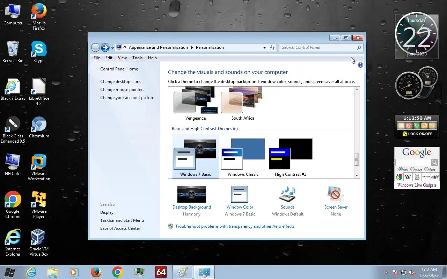Open the recent pages dropdown arrow

point(112,48)
